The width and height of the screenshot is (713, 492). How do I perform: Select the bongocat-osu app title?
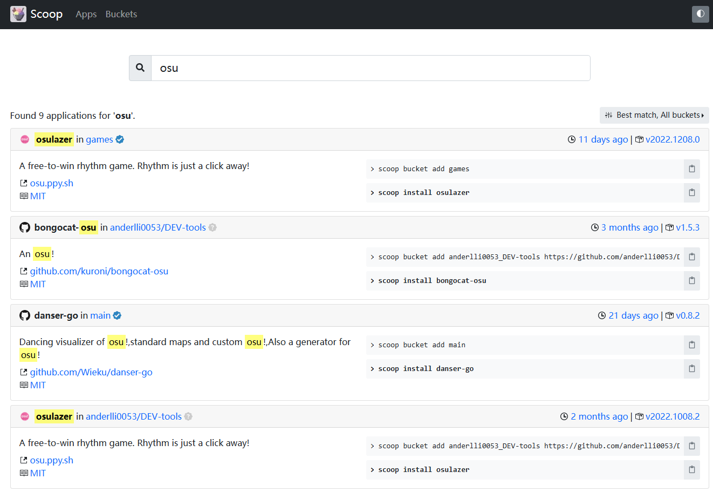click(66, 227)
